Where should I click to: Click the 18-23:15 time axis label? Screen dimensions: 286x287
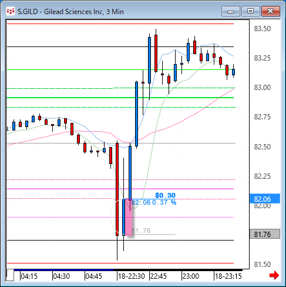(228, 276)
